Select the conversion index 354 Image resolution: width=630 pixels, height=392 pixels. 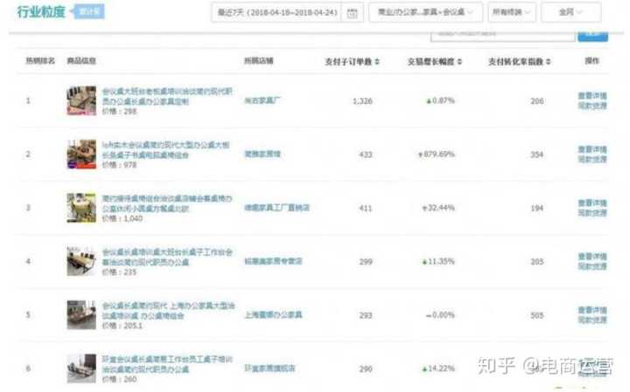537,155
